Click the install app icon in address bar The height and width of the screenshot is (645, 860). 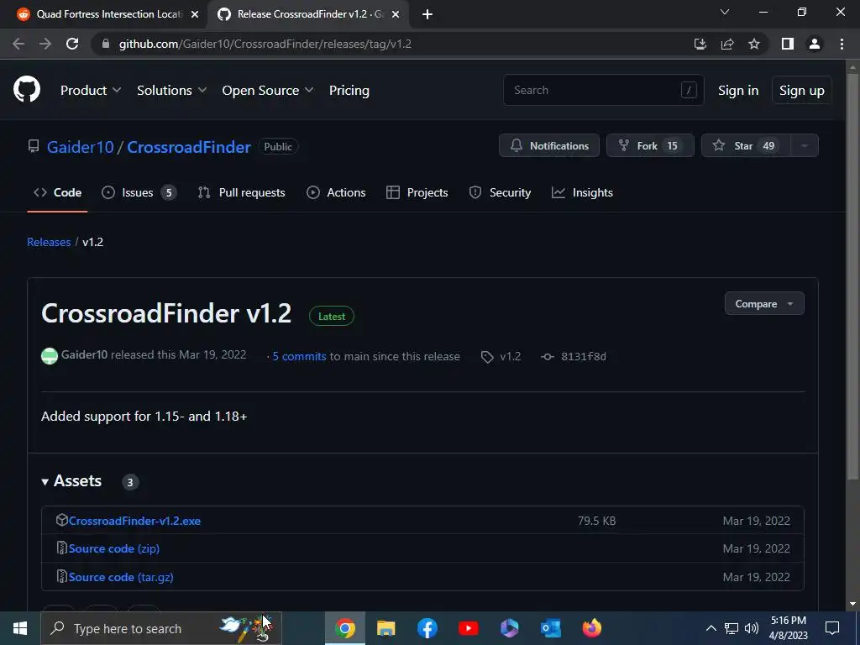[700, 44]
